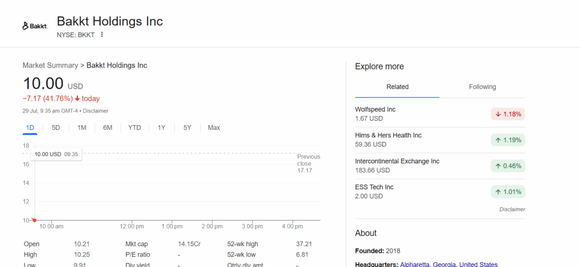This screenshot has height=267, width=580.
Task: Select the 1D chart range tab
Action: click(x=30, y=127)
